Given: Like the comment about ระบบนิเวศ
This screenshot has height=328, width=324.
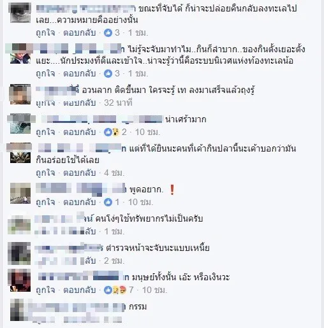Looking at the screenshot, I should coord(45,74).
